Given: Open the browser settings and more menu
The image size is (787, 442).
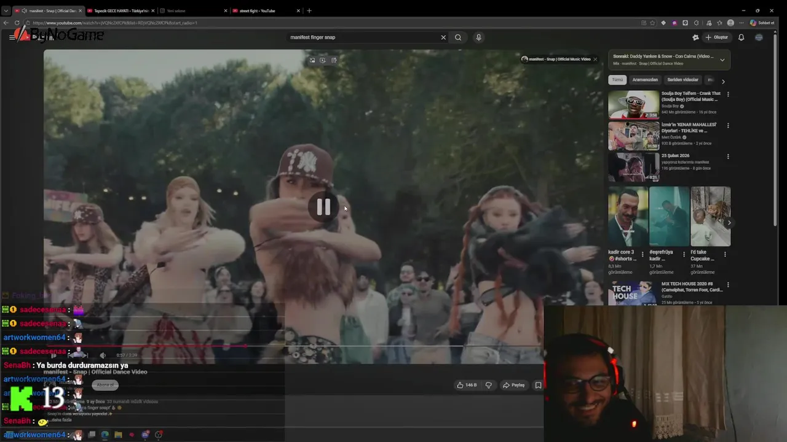Looking at the screenshot, I should click(742, 23).
